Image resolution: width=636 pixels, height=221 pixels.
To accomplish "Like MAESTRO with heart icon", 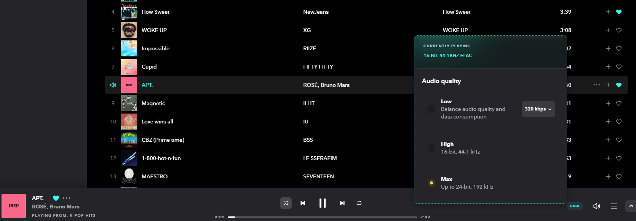I will point(619,176).
